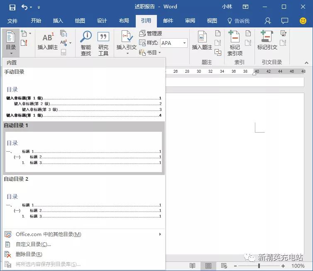Open 管理源 Manage Sources
The image size is (313, 271).
pyautogui.click(x=151, y=33)
